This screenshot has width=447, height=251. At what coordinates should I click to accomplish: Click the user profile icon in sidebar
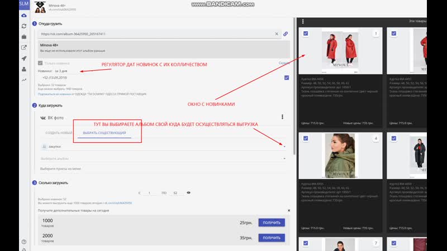[x=23, y=69]
